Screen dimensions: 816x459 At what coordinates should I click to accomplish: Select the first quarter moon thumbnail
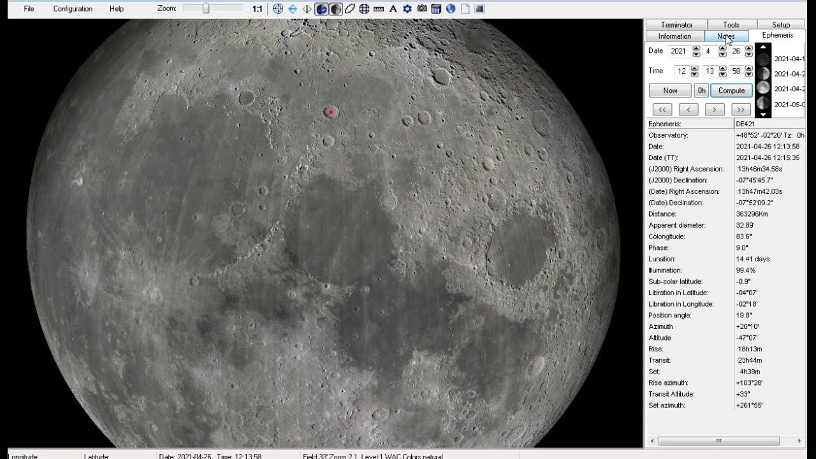click(763, 73)
